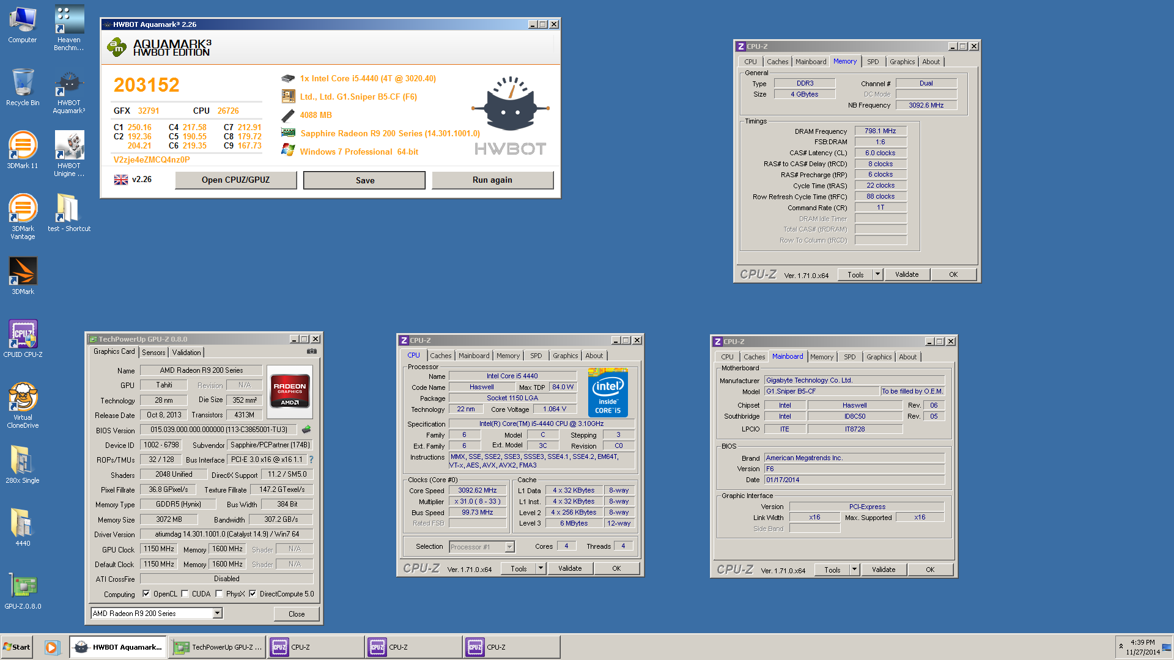Open the 280x Single folder icon
1174x660 pixels.
23,464
